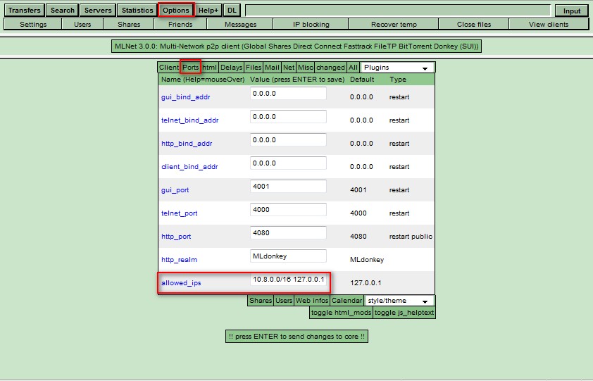The image size is (593, 381).
Task: Open the Statistics menu
Action: (137, 11)
